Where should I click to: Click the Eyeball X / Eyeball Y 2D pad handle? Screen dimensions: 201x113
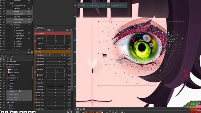58,72
